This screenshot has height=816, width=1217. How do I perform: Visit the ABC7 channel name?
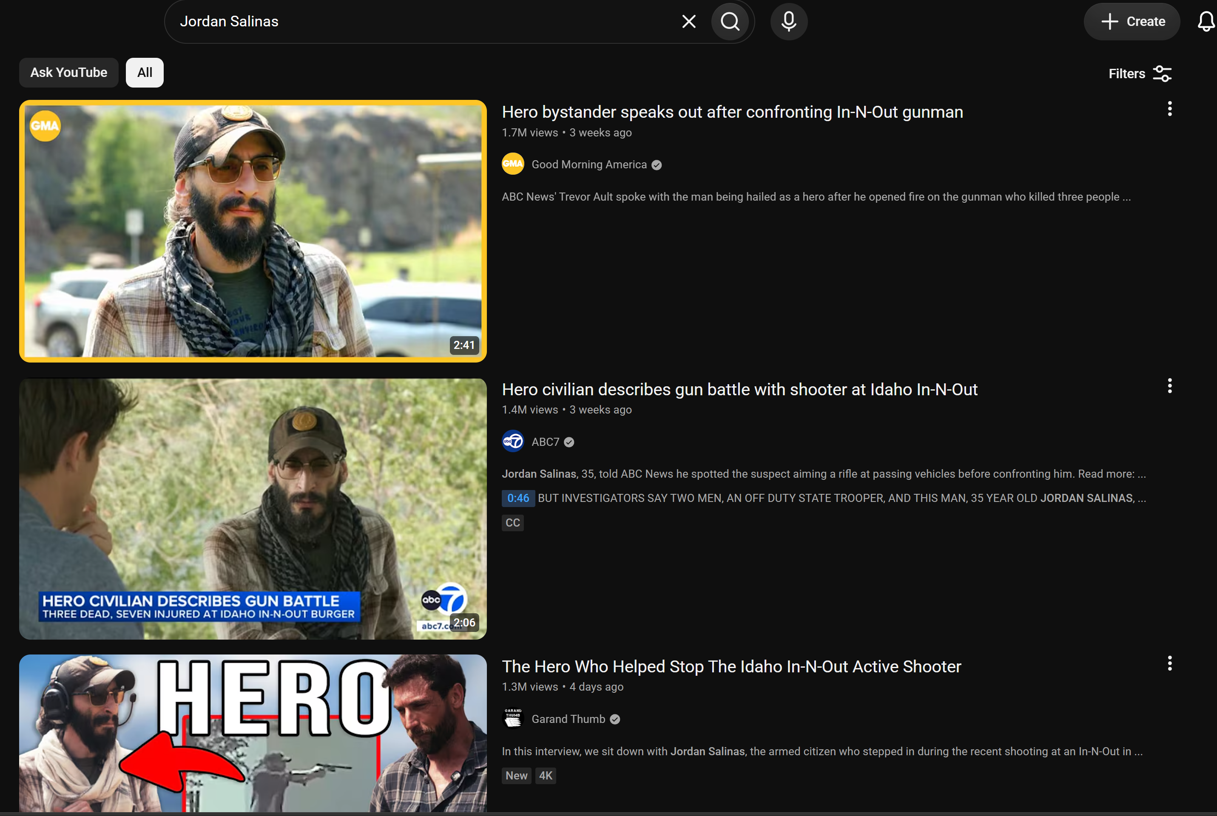(545, 442)
